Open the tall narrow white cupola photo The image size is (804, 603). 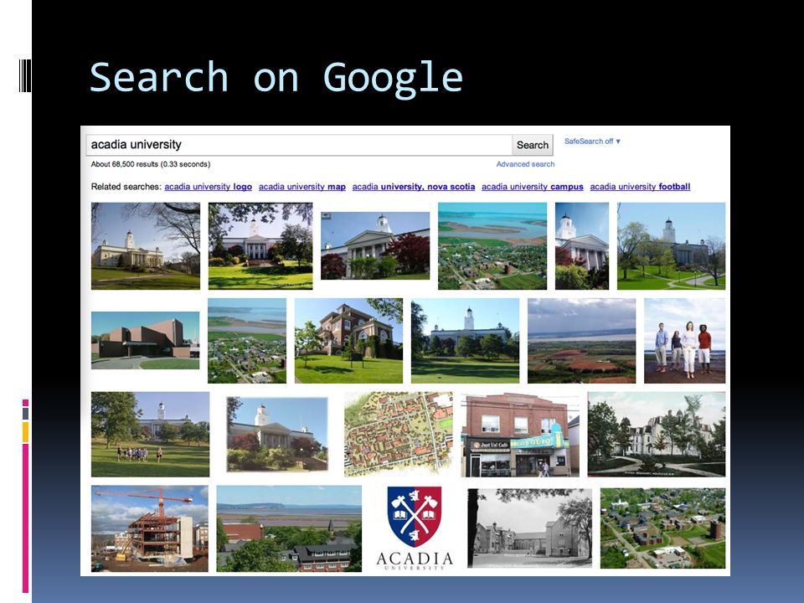(x=582, y=246)
